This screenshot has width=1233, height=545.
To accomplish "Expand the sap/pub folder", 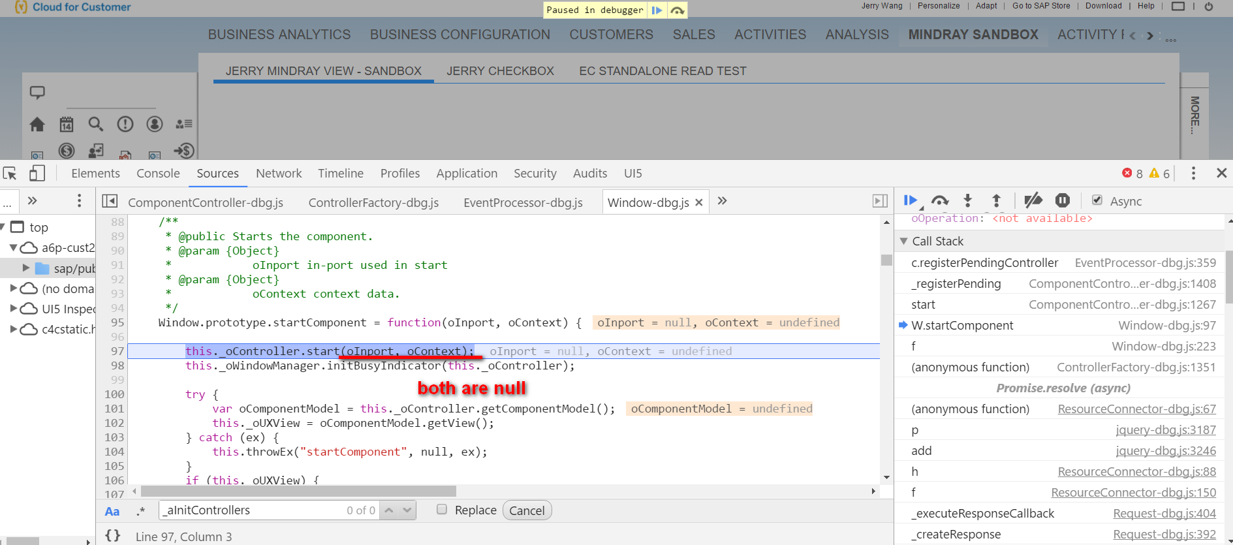I will click(26, 268).
